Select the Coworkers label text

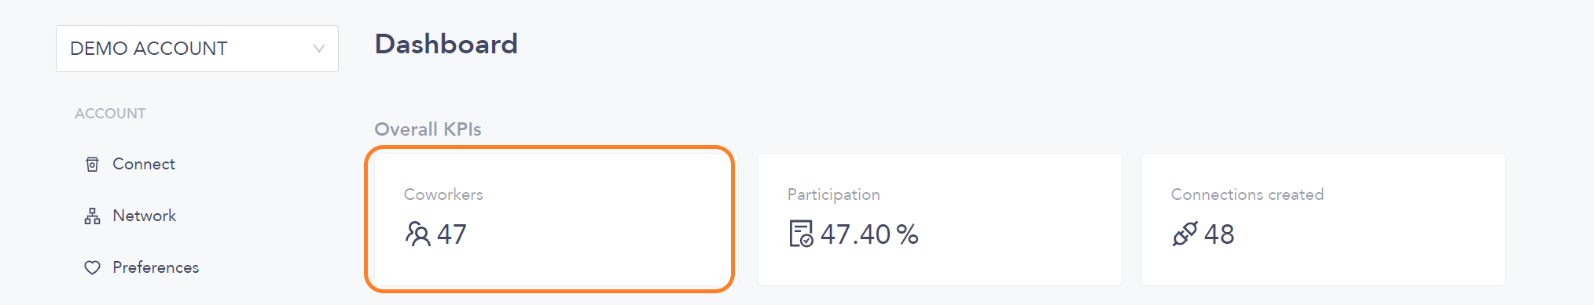coord(443,194)
